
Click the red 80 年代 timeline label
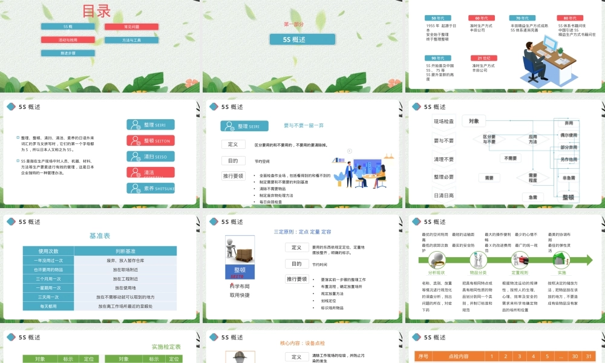pos(571,18)
